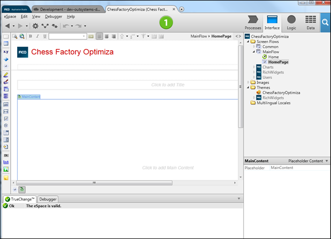
Task: Open the Data layer tab
Action: 311,23
